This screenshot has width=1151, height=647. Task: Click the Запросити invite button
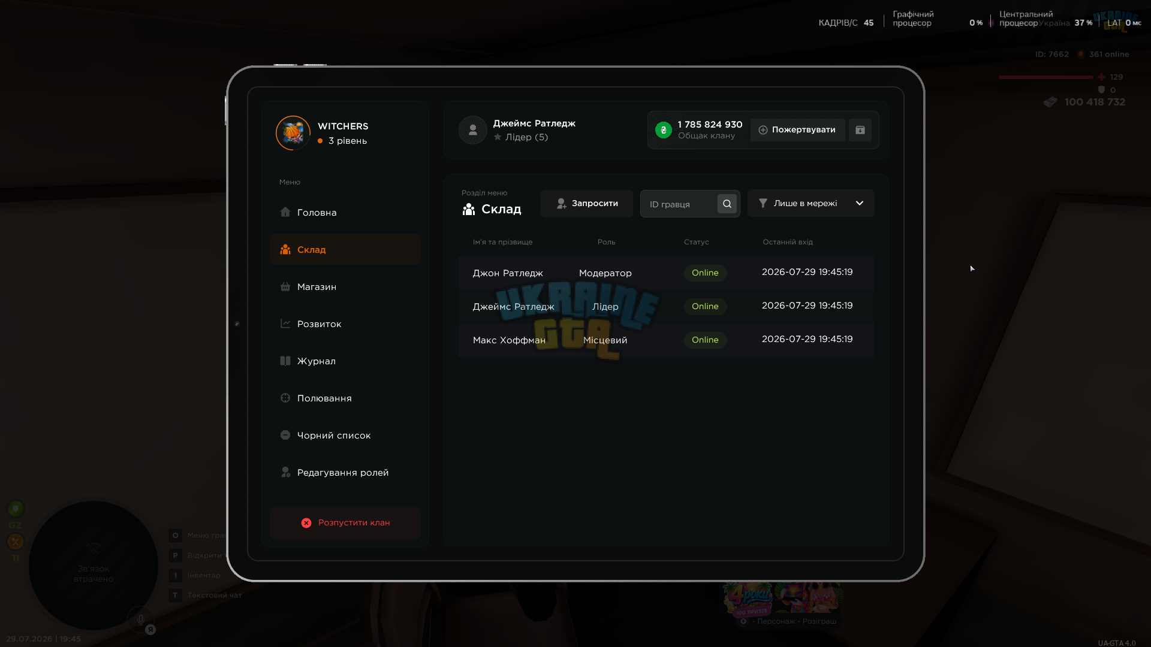point(587,204)
